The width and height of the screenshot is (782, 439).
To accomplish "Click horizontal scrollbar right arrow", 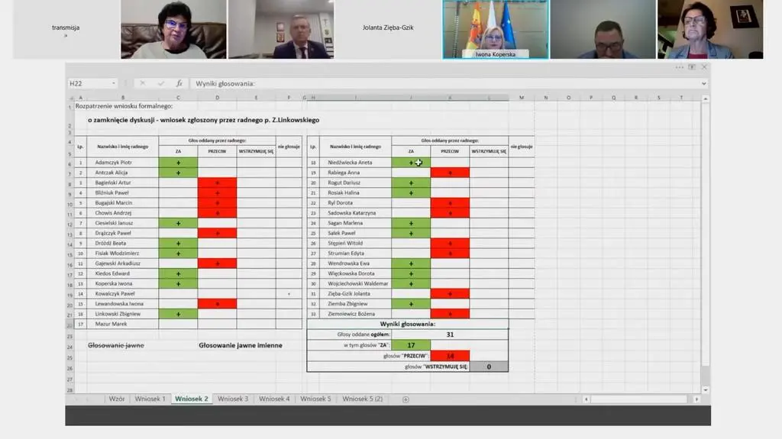I will tap(696, 399).
